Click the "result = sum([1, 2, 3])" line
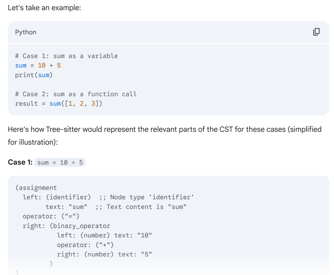Screen dimensions: 334x275 (x=59, y=104)
